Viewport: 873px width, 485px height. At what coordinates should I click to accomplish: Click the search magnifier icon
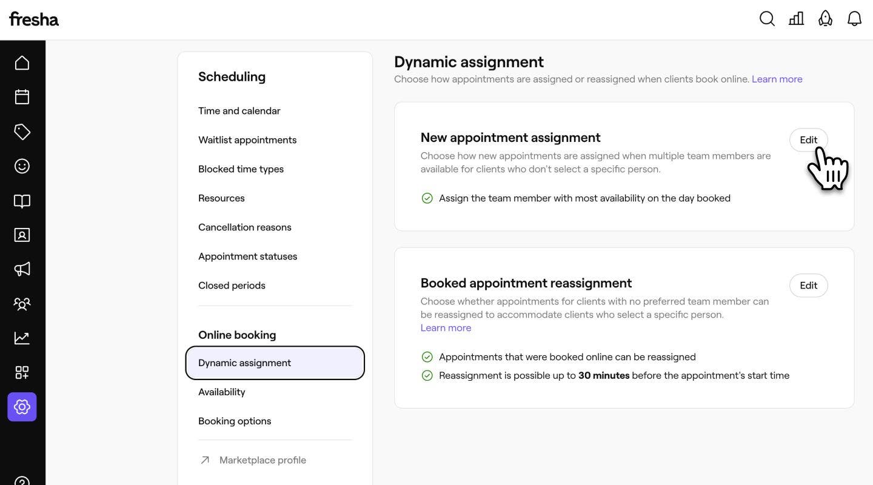767,19
